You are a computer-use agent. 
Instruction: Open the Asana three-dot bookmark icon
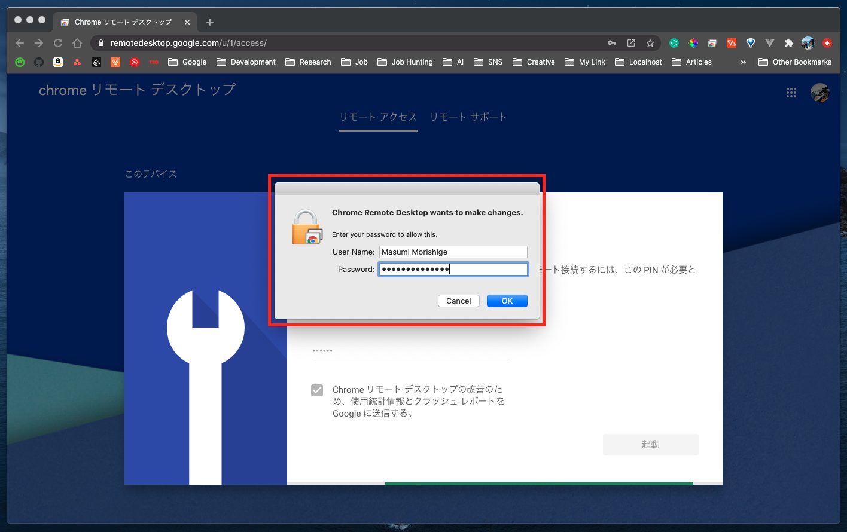(x=77, y=62)
